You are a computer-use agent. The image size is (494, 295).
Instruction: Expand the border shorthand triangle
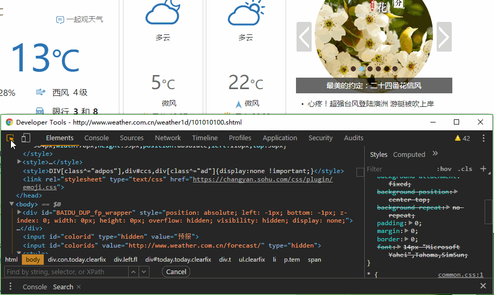click(x=407, y=239)
